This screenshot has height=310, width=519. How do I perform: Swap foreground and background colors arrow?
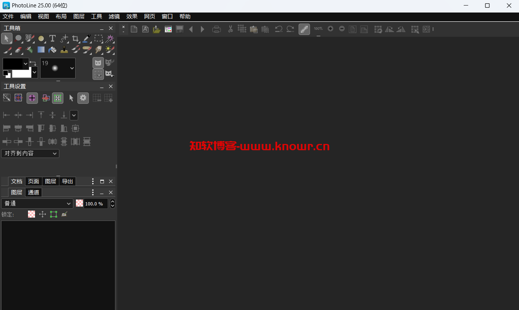tap(33, 63)
